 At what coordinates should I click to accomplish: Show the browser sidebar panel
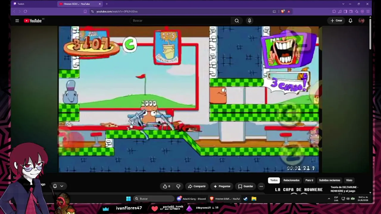pos(345,11)
